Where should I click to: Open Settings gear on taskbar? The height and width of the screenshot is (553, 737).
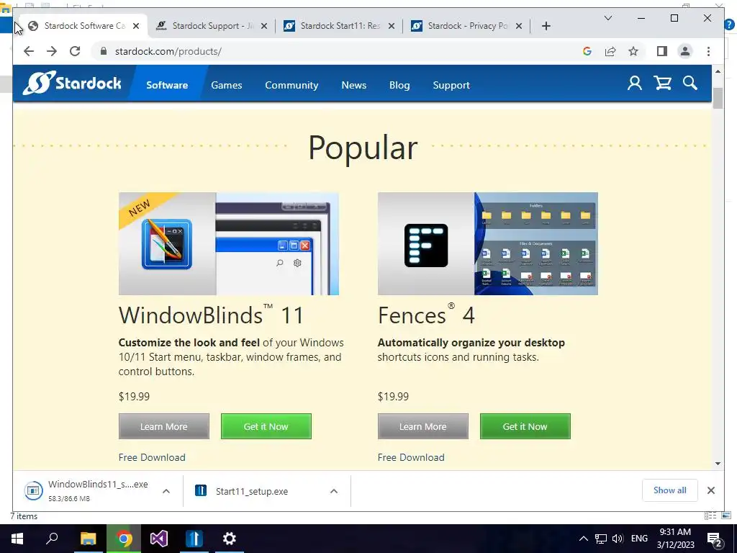pos(230,539)
